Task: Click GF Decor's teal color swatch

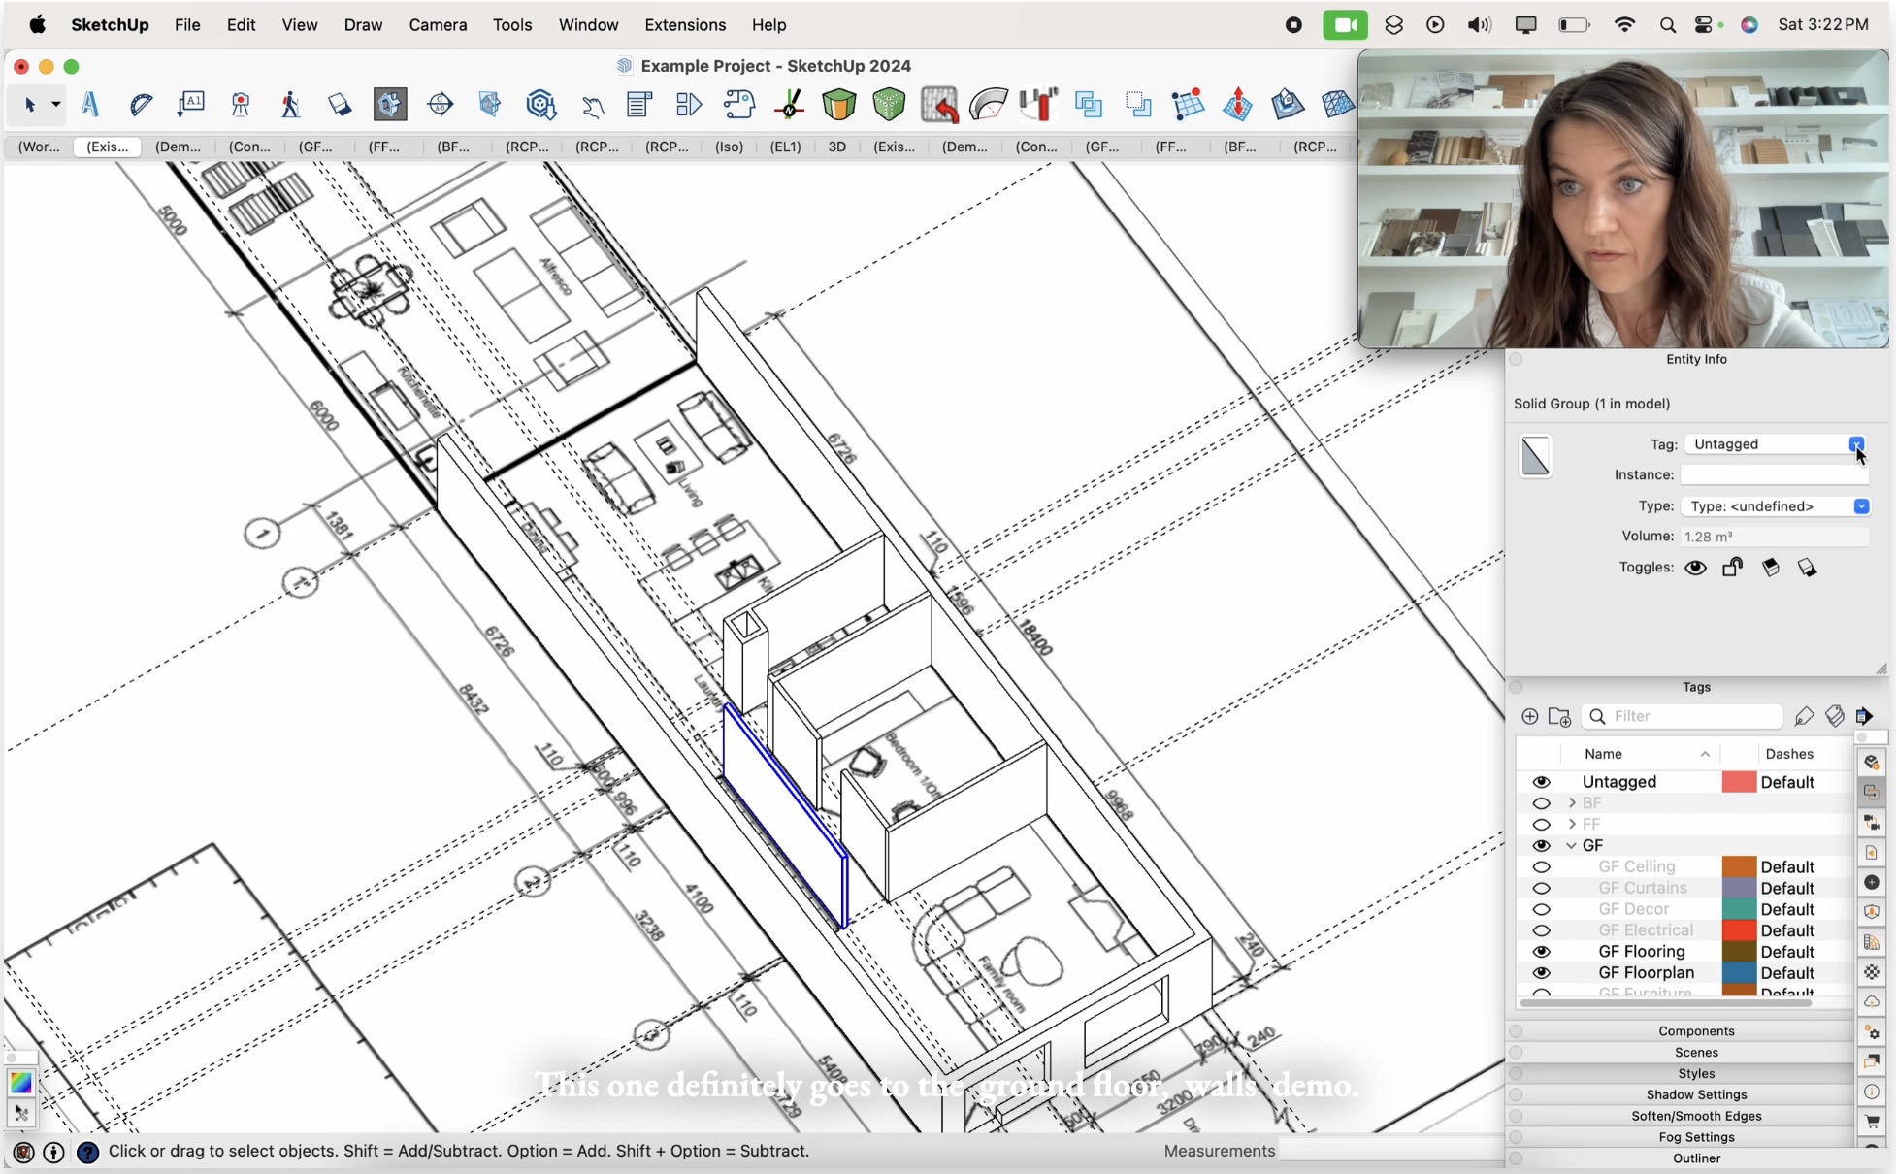Action: (x=1740, y=908)
